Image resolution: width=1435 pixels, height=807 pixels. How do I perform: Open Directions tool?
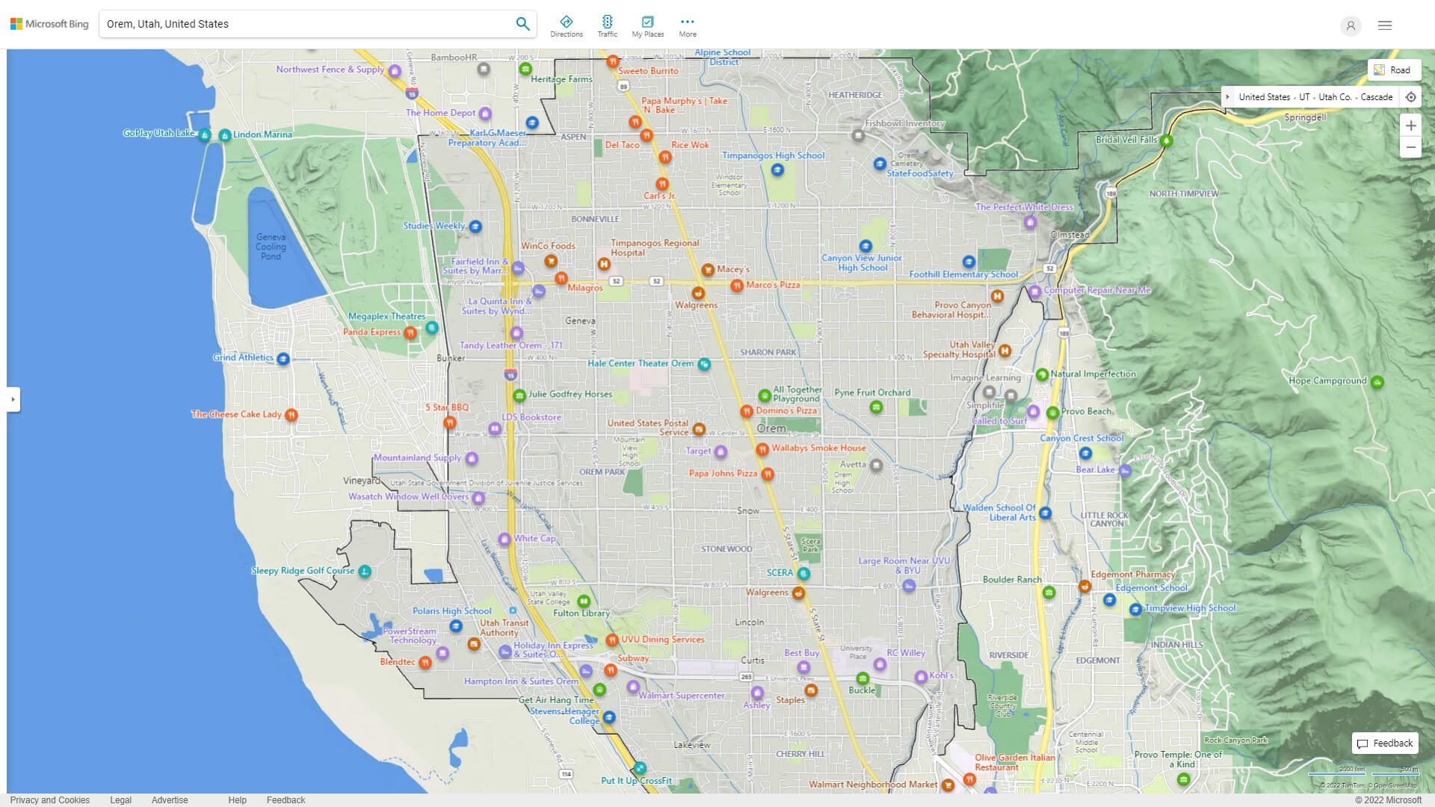(x=566, y=26)
